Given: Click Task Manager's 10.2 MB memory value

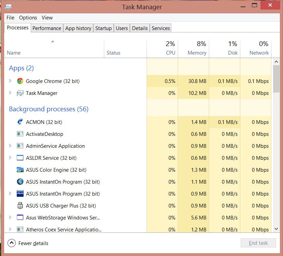Looking at the screenshot, I should (197, 93).
